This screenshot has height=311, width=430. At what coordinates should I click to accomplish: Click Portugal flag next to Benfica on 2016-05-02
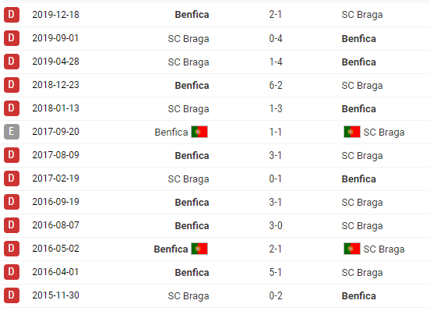pos(199,249)
